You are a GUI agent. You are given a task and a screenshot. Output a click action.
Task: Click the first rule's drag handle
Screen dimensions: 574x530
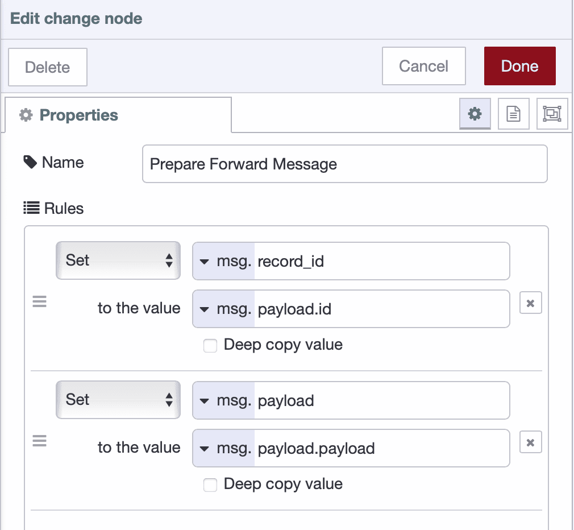click(39, 301)
